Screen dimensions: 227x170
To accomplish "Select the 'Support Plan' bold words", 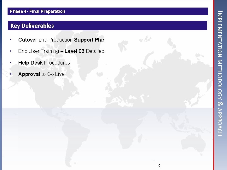I will [x=90, y=40].
